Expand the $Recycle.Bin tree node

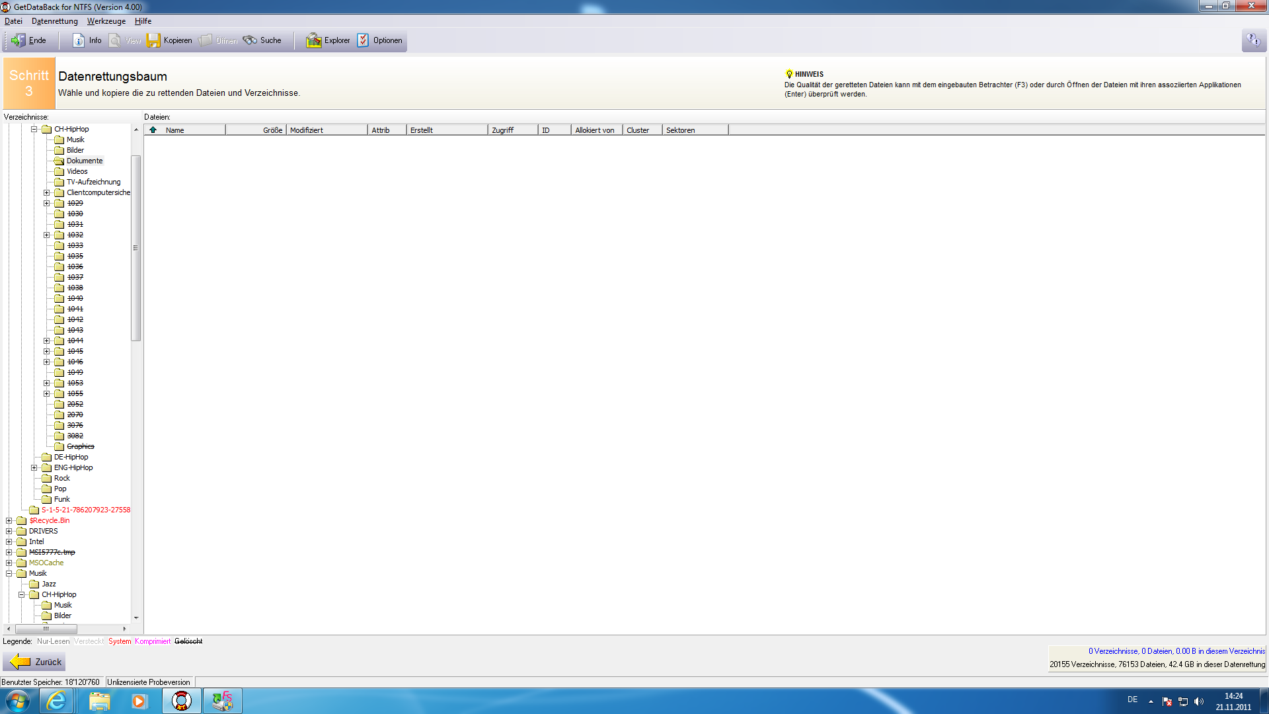point(9,521)
